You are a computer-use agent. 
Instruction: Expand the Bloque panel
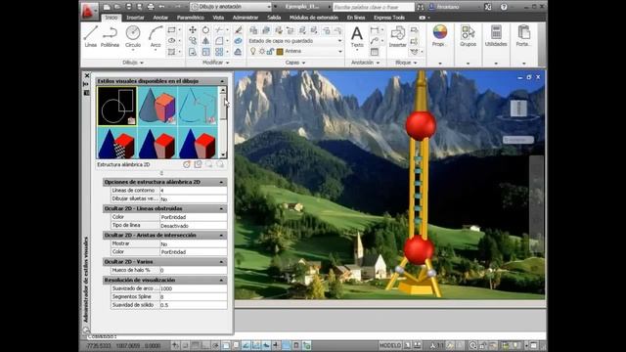click(x=406, y=63)
